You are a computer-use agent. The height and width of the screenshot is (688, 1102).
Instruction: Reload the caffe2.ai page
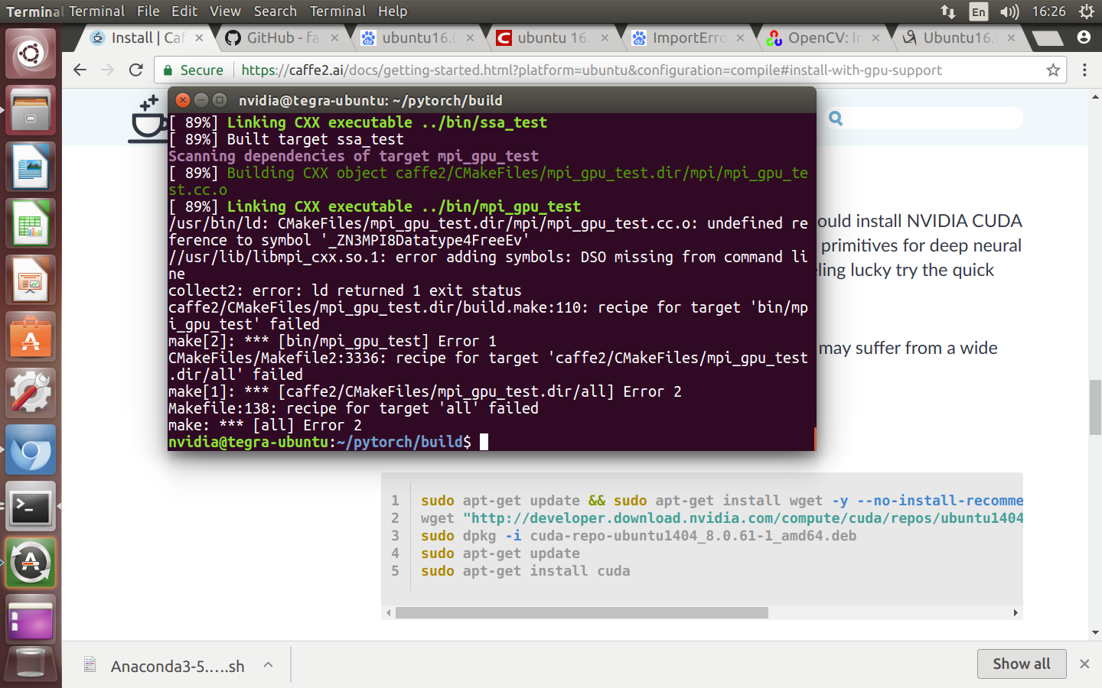[136, 70]
